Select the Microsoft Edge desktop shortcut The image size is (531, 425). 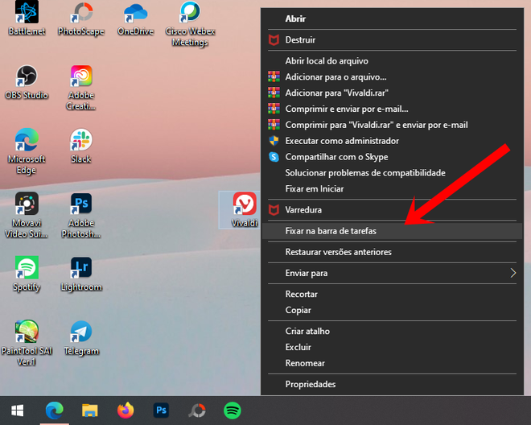[x=27, y=152]
